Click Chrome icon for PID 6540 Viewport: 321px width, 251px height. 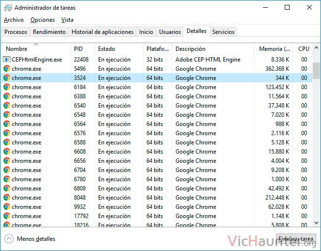tap(7, 106)
